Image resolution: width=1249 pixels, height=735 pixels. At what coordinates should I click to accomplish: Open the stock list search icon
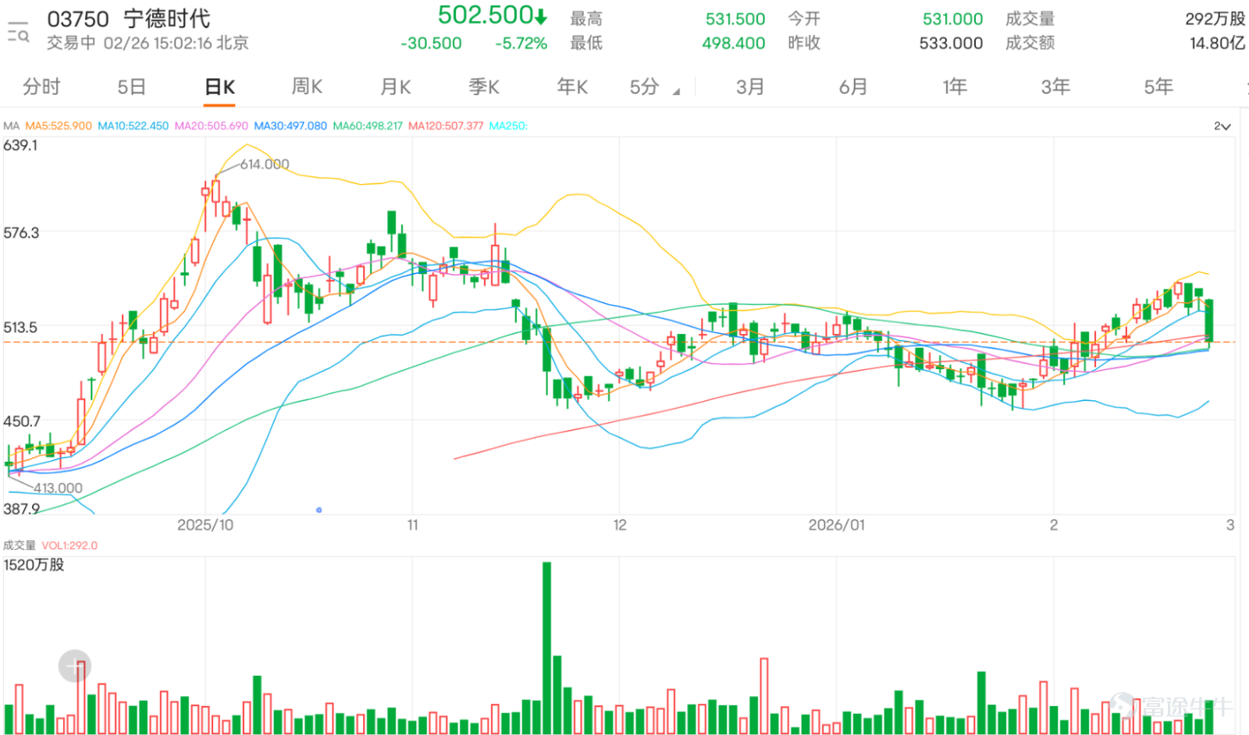(x=18, y=32)
